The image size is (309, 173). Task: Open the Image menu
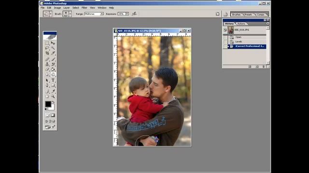57,8
